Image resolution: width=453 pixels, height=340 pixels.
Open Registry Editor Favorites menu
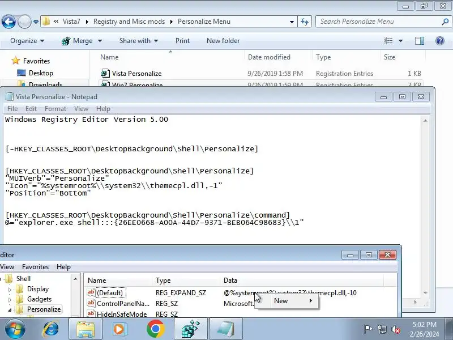[35, 266]
